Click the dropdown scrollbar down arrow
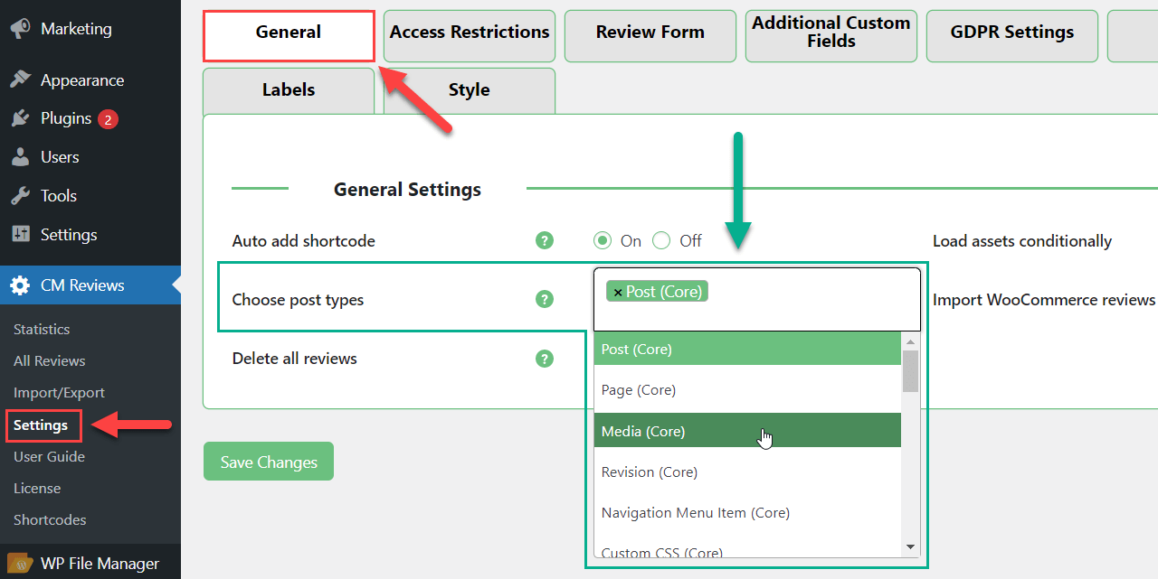The height and width of the screenshot is (579, 1158). click(x=910, y=546)
